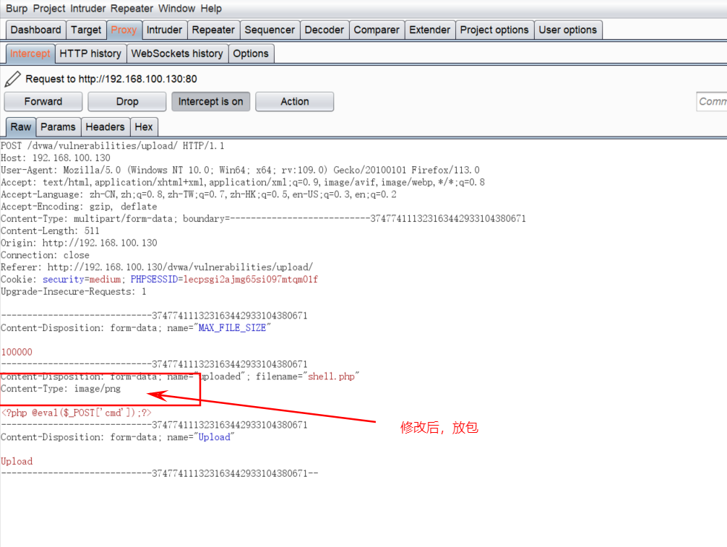This screenshot has width=727, height=547.
Task: Click the PHP eval payload line
Action: (76, 413)
